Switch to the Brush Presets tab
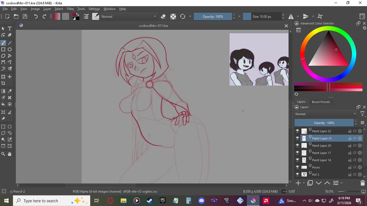The image size is (367, 206). [x=321, y=102]
